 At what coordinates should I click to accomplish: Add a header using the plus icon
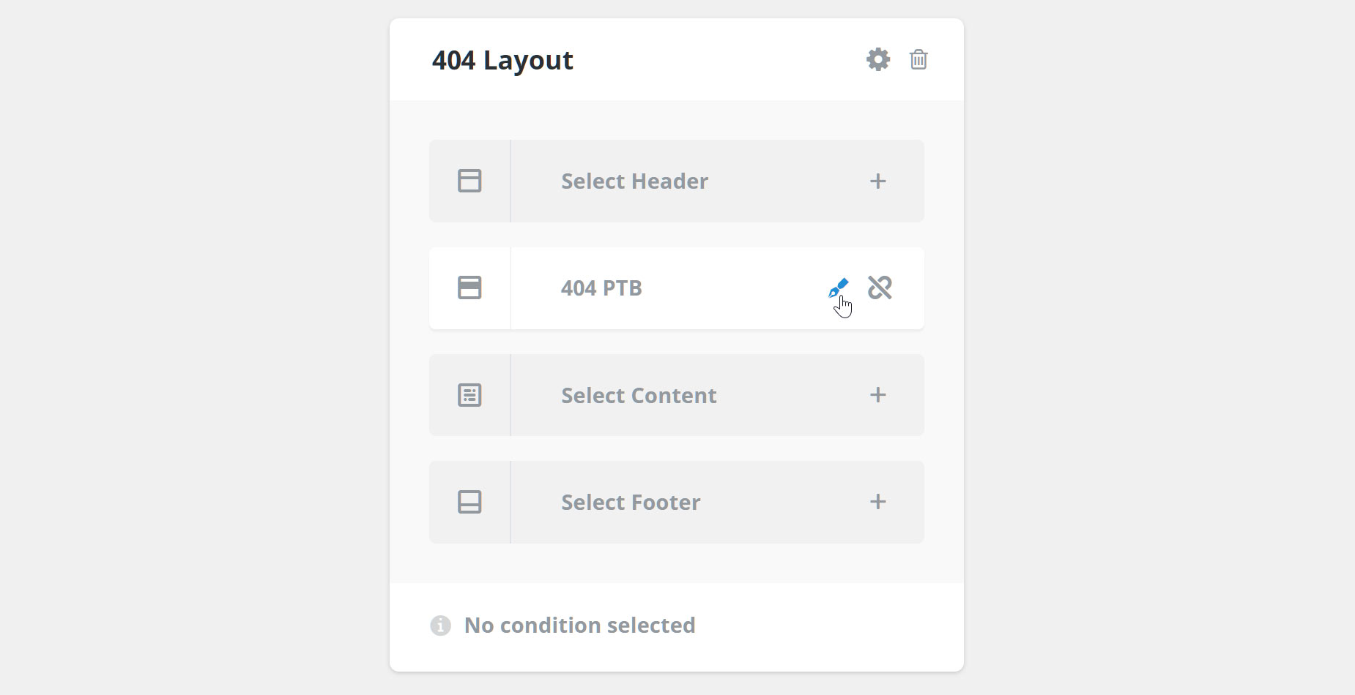click(x=878, y=181)
